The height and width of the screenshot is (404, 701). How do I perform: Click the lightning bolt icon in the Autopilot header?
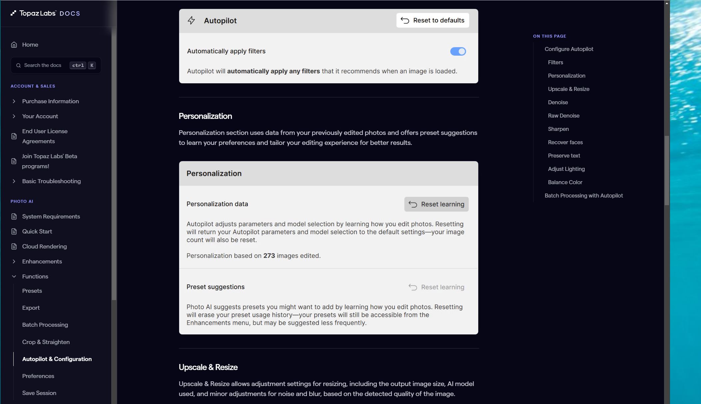click(191, 20)
